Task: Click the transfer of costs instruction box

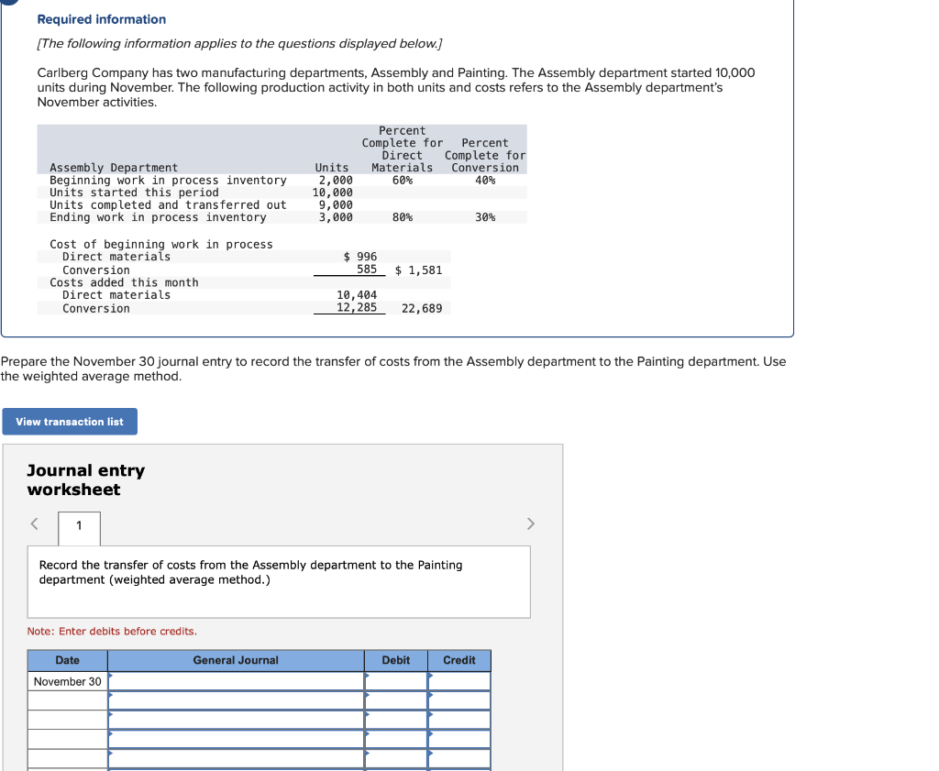Action: (279, 582)
